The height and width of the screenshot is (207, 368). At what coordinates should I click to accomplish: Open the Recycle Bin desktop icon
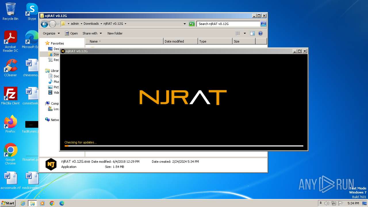10,11
